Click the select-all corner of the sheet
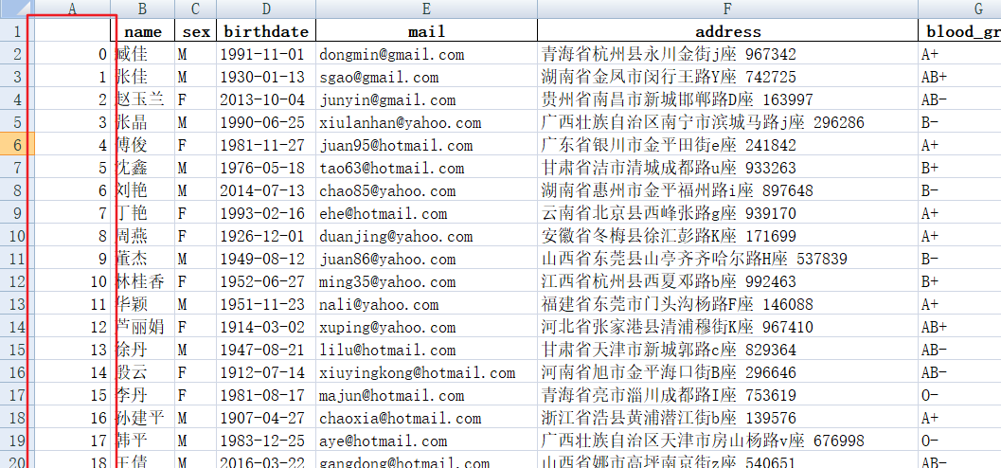Screen dimensions: 1001x468 click(17, 9)
